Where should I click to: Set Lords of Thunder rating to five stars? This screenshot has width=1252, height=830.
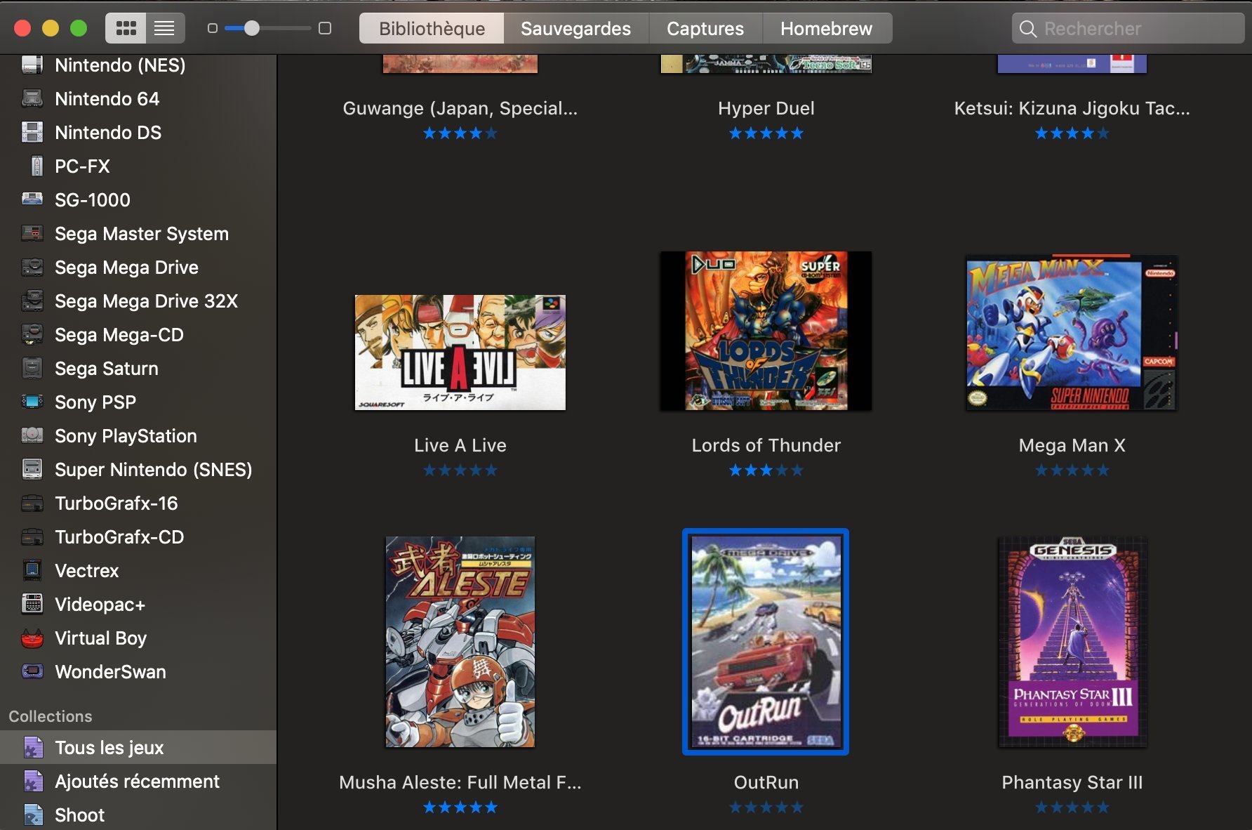pyautogui.click(x=797, y=470)
